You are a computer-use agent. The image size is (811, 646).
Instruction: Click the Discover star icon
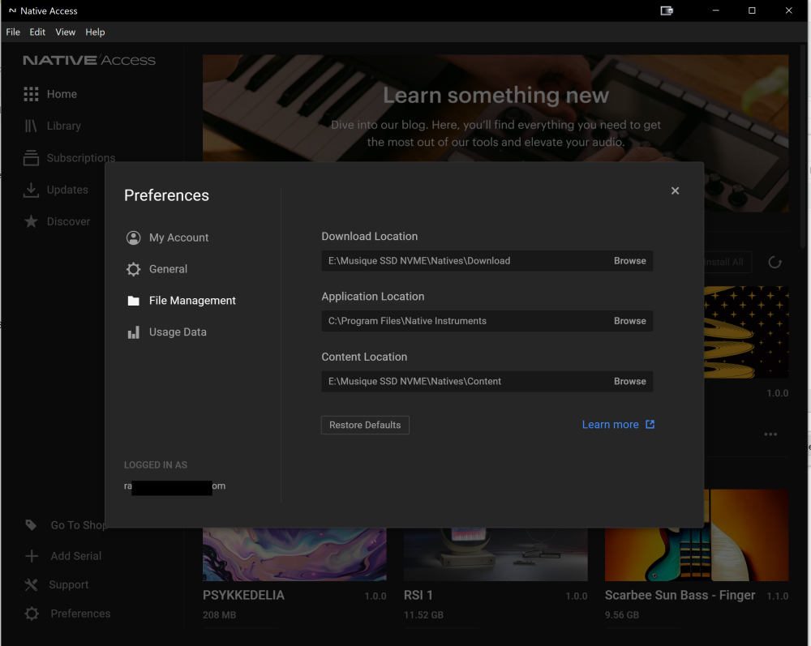tap(31, 221)
